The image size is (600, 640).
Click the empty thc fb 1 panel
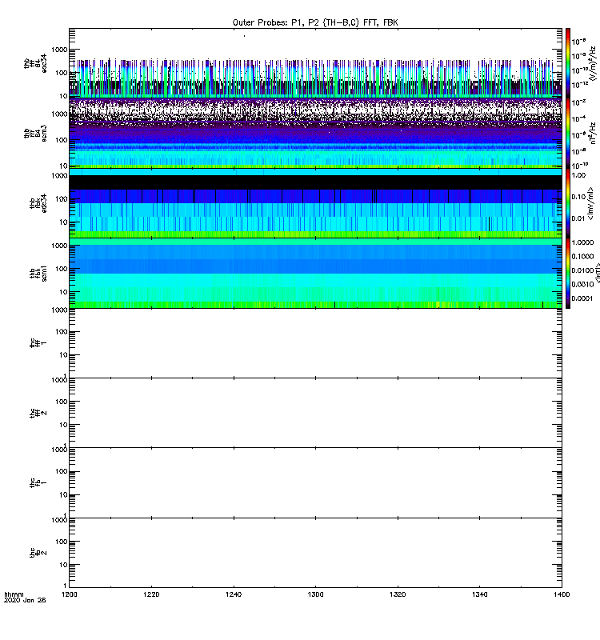click(315, 483)
